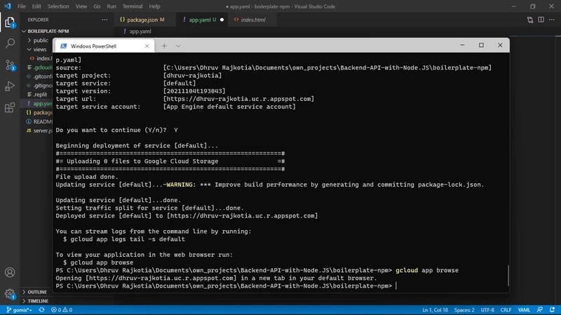Image resolution: width=561 pixels, height=315 pixels.
Task: Open the Run menu
Action: coord(111,6)
